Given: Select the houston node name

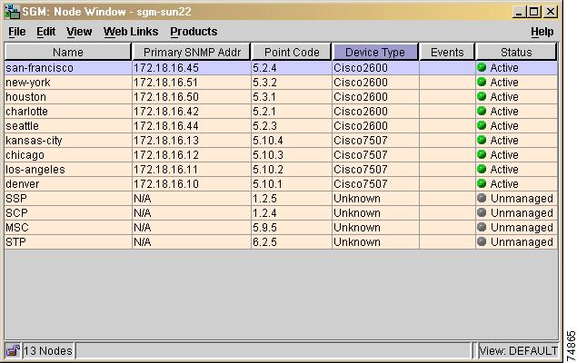Looking at the screenshot, I should (25, 97).
